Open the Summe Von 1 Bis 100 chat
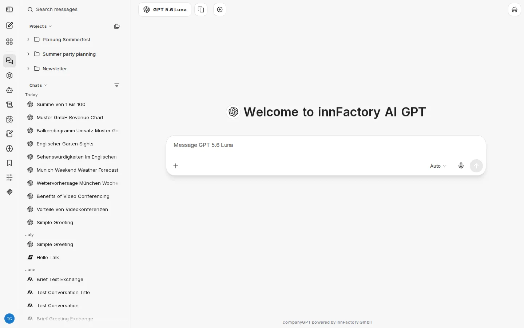The height and width of the screenshot is (328, 524). pos(74,104)
